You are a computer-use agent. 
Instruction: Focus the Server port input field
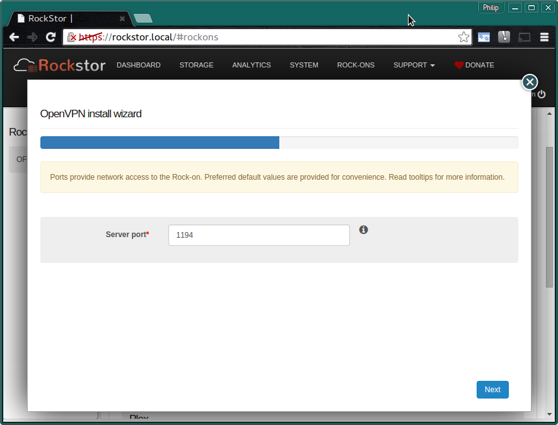point(259,235)
